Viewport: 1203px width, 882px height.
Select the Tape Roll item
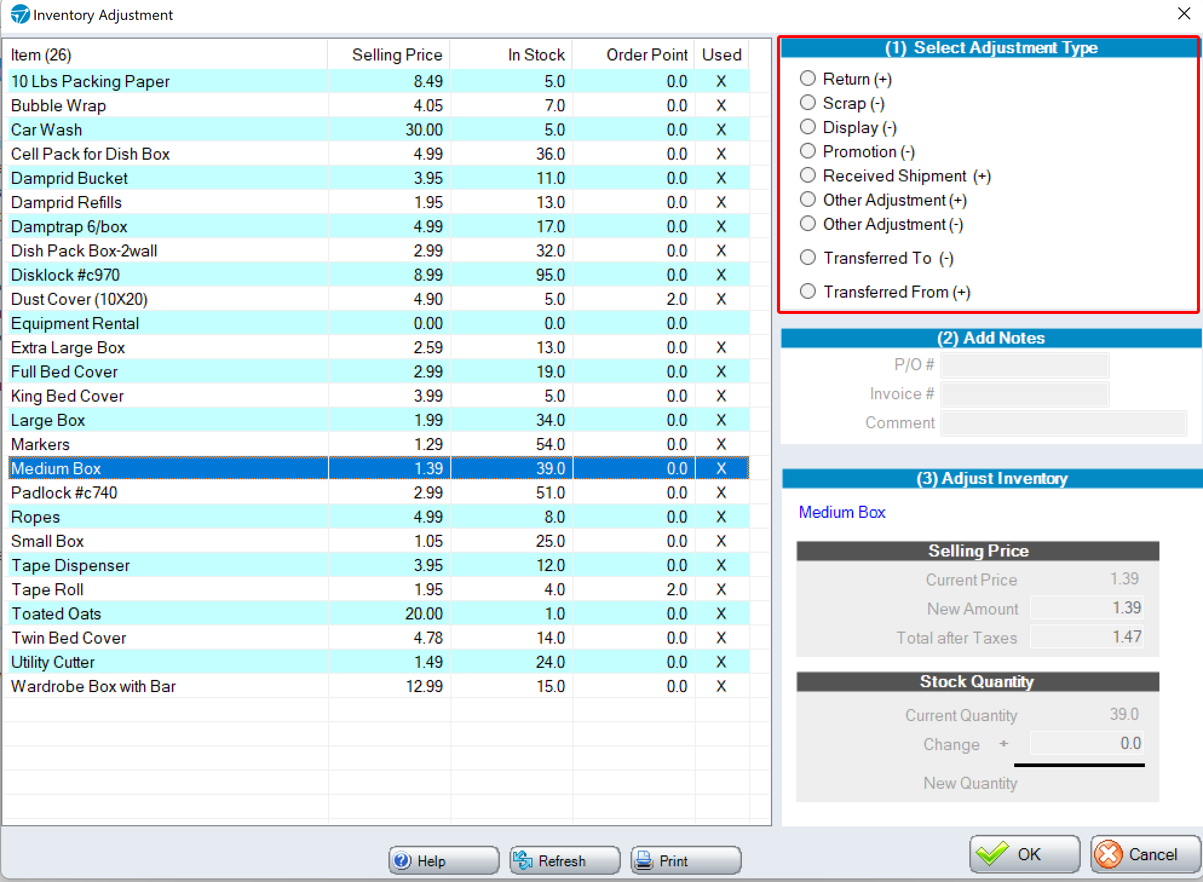[379, 589]
